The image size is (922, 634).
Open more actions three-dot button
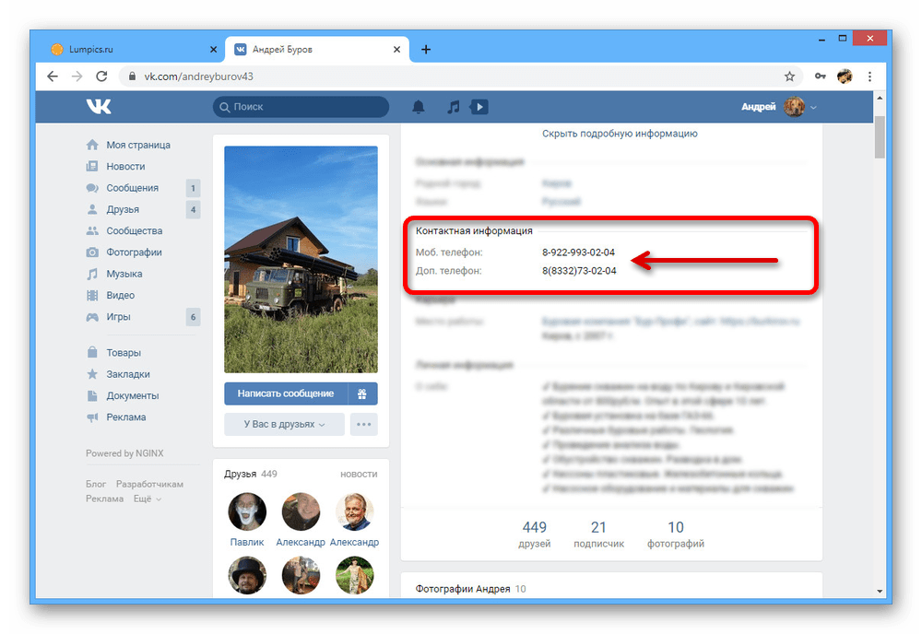coord(363,424)
